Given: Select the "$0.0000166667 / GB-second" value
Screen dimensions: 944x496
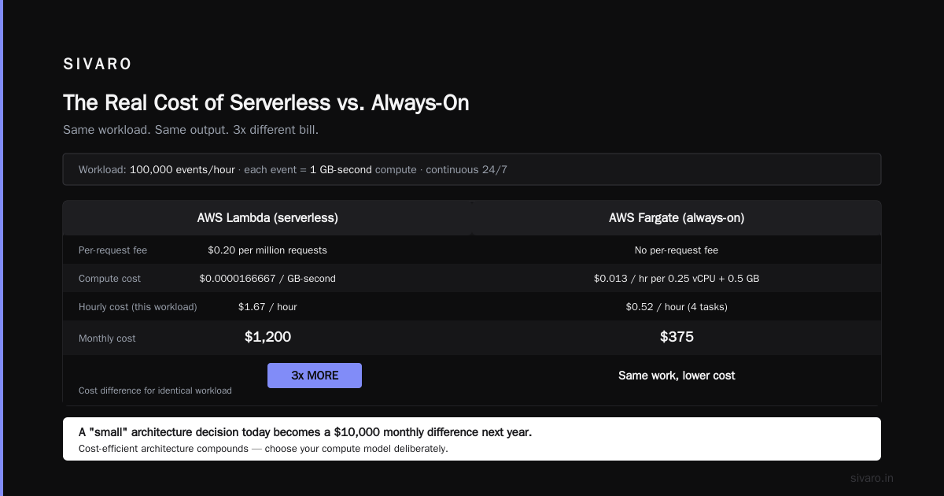Looking at the screenshot, I should [267, 279].
